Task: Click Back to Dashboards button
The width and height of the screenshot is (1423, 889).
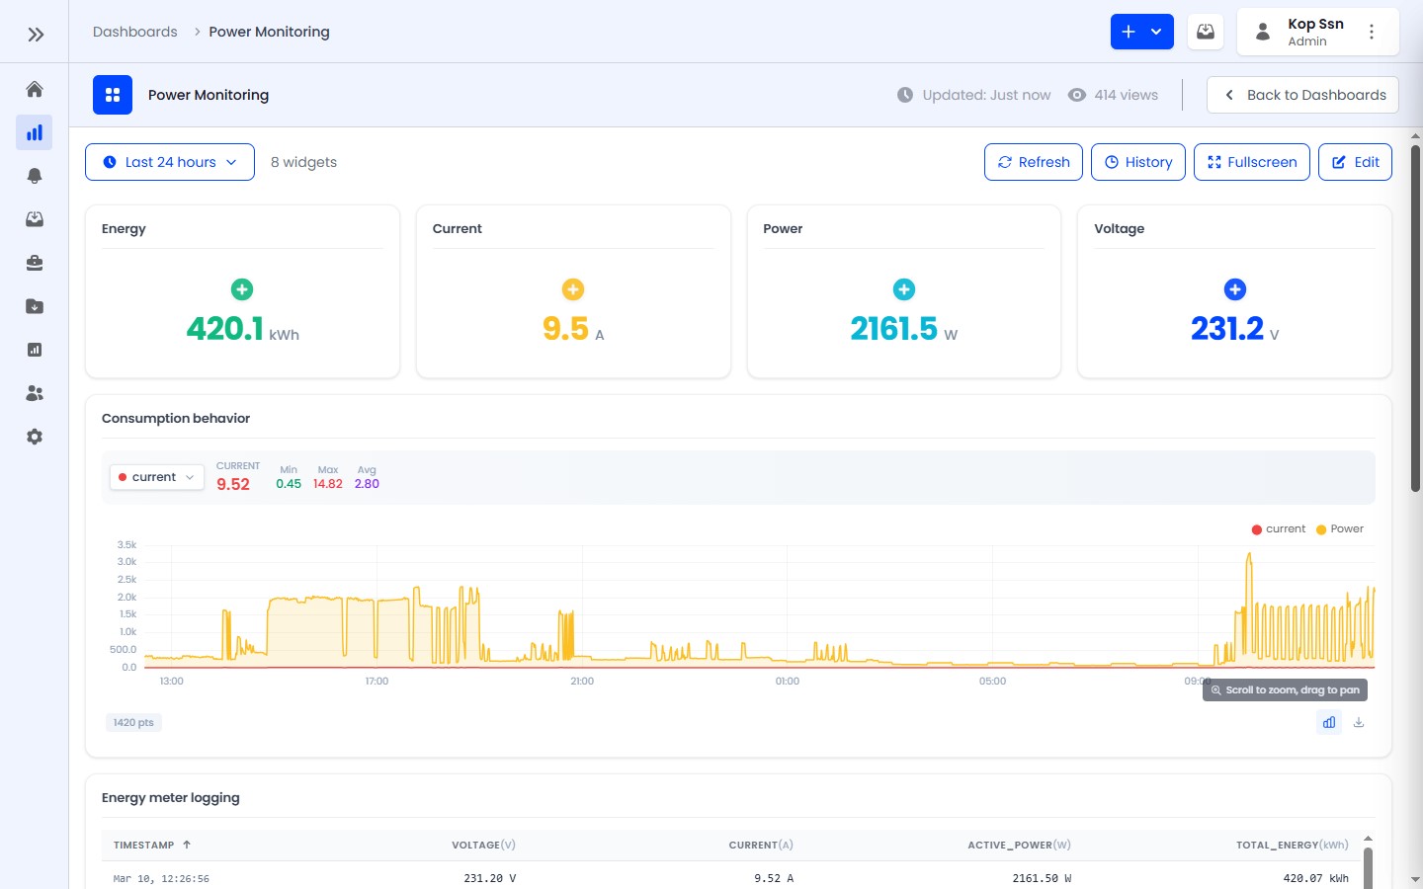Action: pos(1302,95)
